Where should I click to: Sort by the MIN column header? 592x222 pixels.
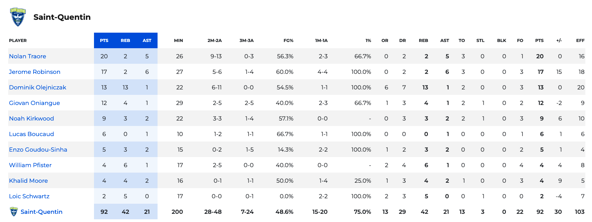tap(178, 40)
